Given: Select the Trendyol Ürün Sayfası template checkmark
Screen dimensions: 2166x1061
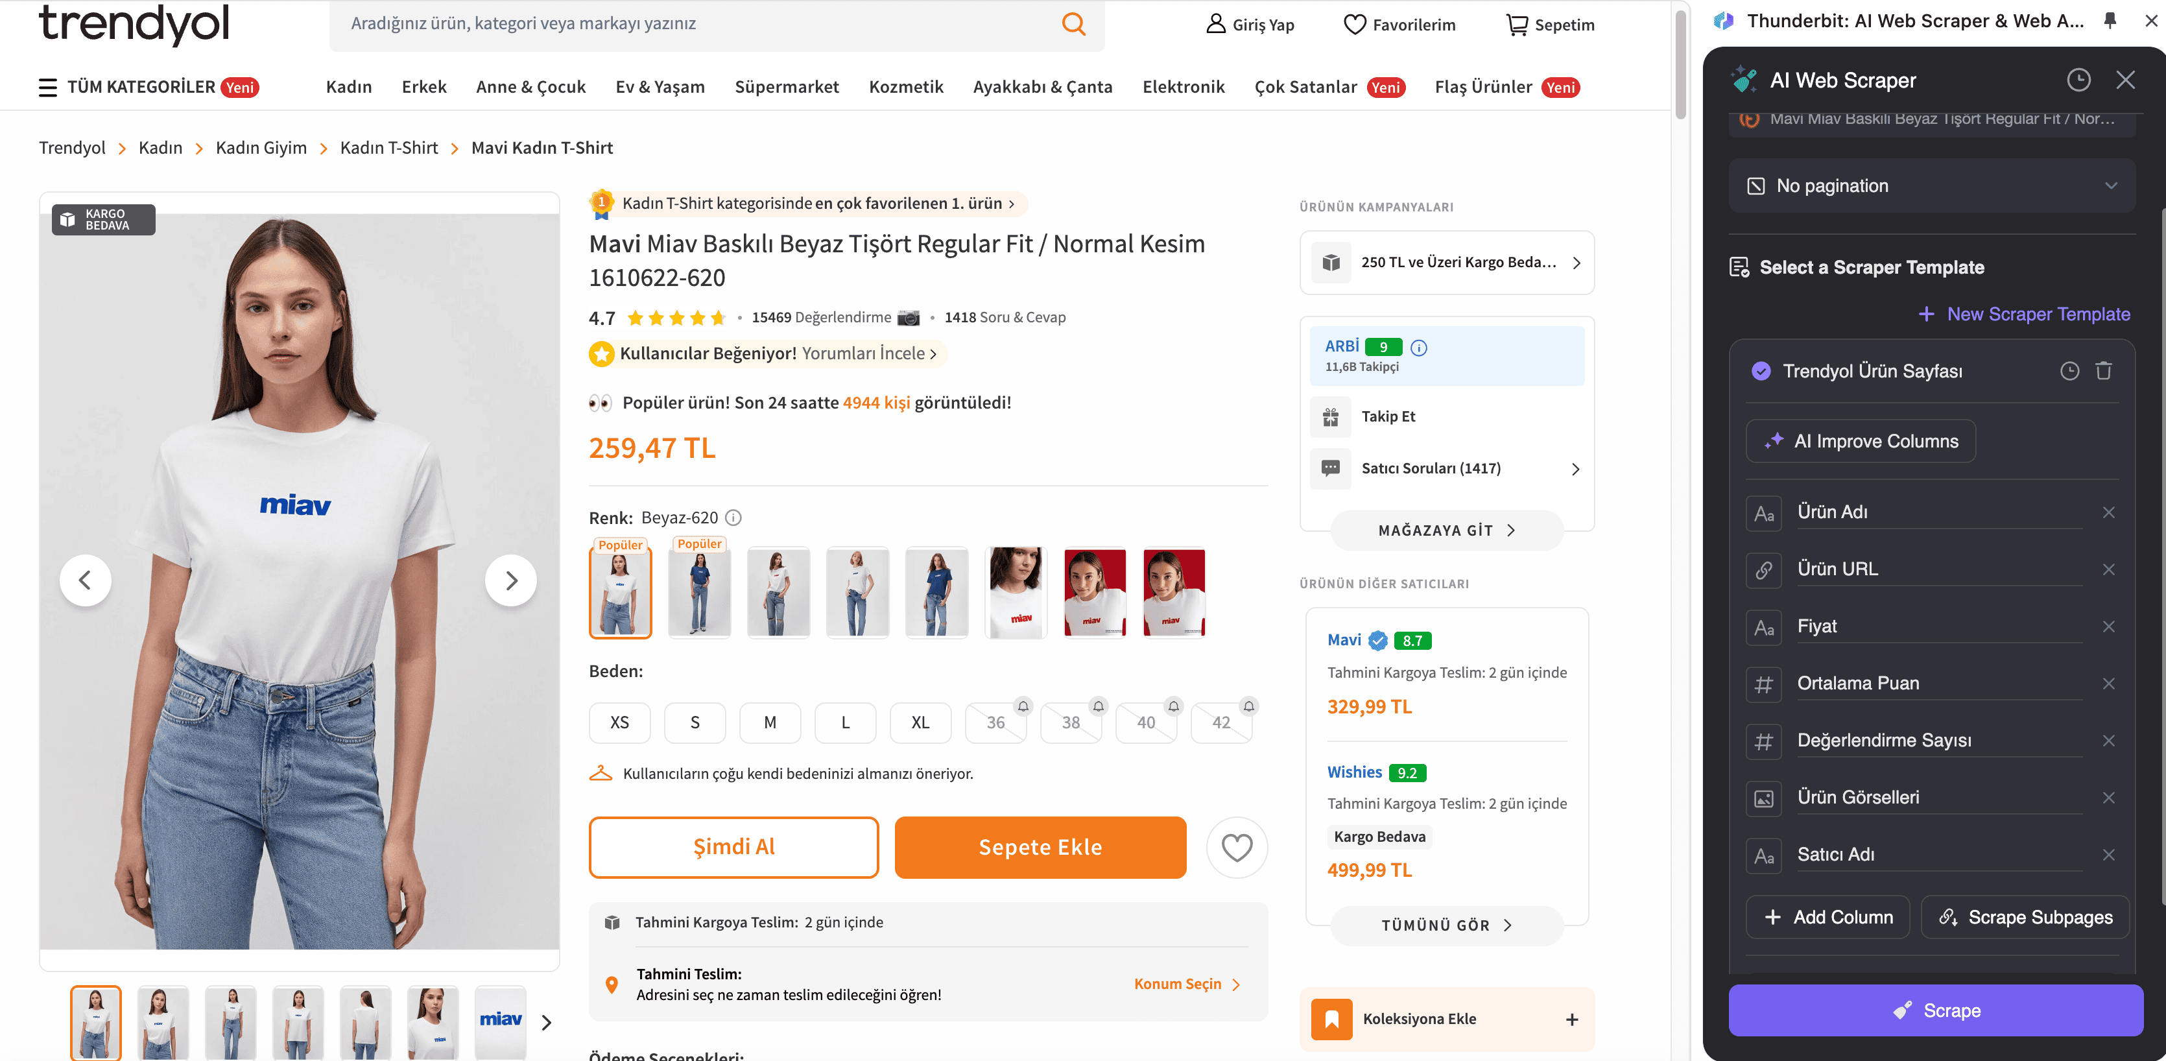Looking at the screenshot, I should point(1761,371).
